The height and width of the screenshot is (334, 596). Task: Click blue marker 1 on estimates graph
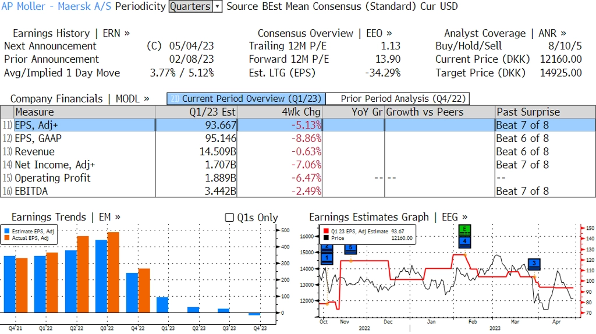[327, 258]
